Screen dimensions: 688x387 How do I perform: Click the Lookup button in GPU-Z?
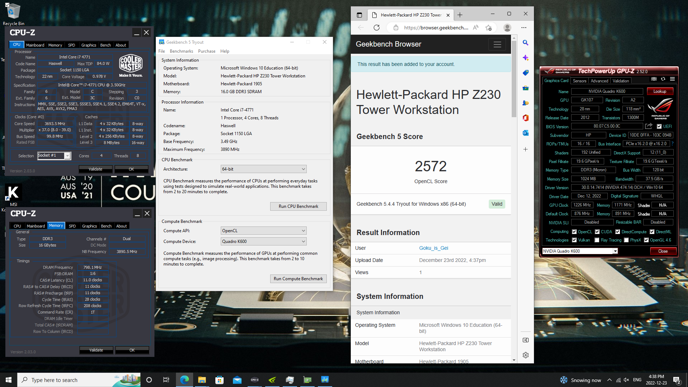pyautogui.click(x=660, y=91)
